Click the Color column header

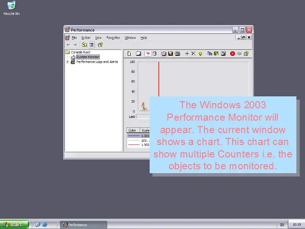click(x=133, y=130)
